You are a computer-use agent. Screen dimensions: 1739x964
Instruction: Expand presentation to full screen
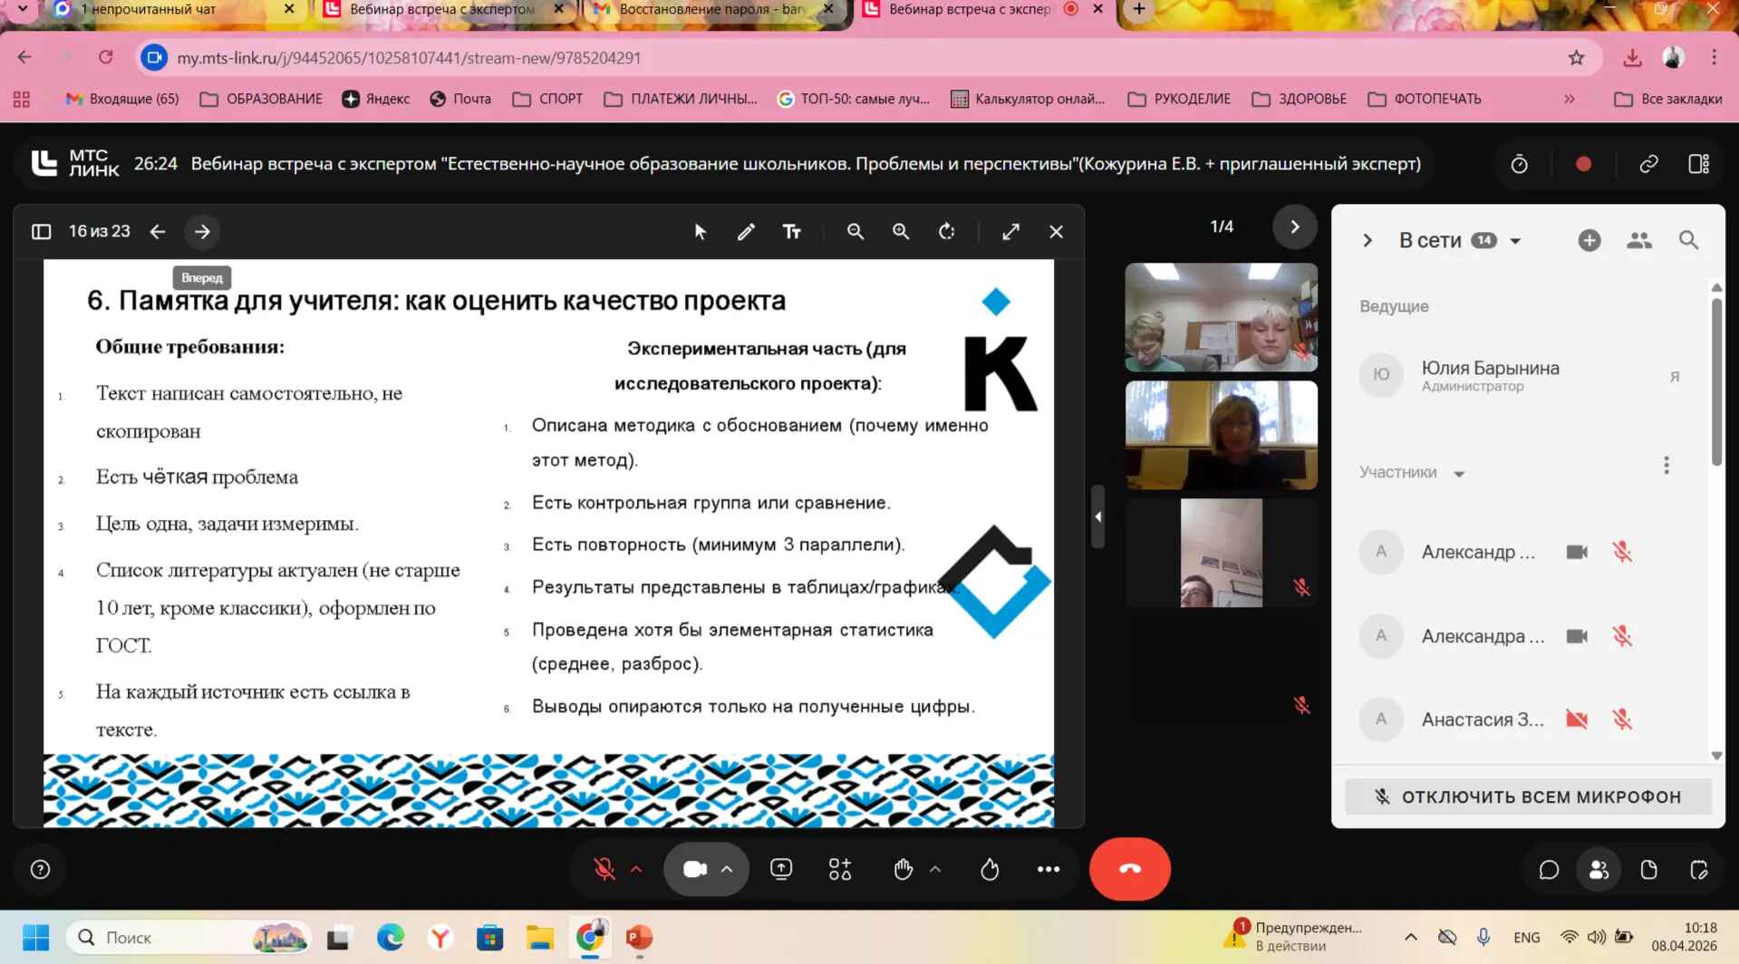[x=1010, y=232]
